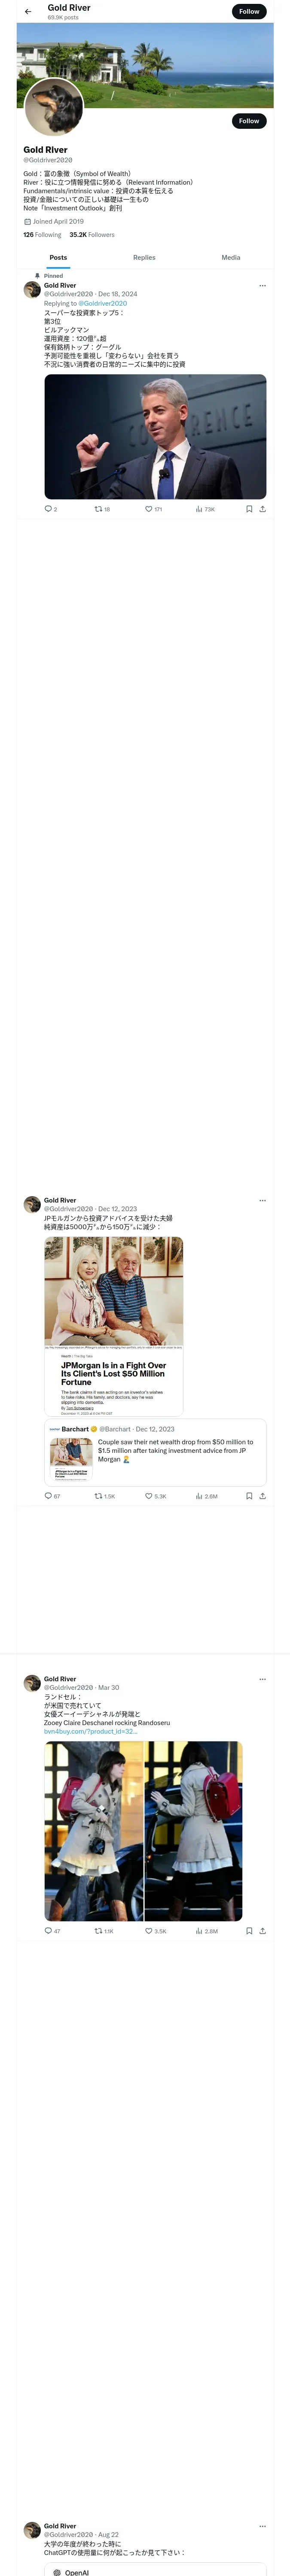Open more options on the Randoseru post
290x2576 pixels.
(262, 1679)
